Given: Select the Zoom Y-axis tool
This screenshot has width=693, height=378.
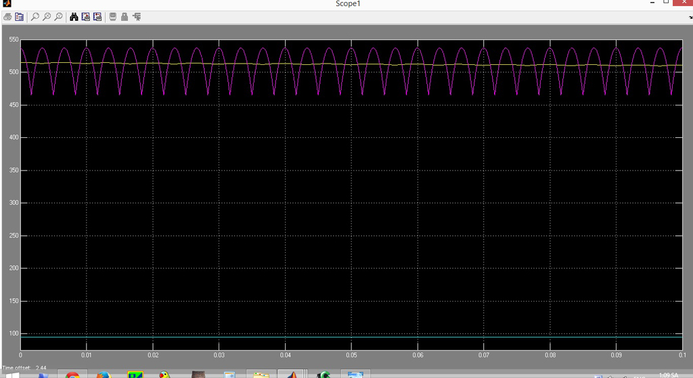Looking at the screenshot, I should pyautogui.click(x=58, y=17).
